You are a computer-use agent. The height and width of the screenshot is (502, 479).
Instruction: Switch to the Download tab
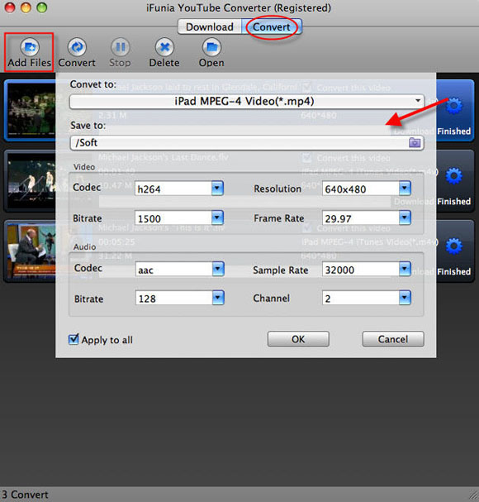(x=210, y=27)
